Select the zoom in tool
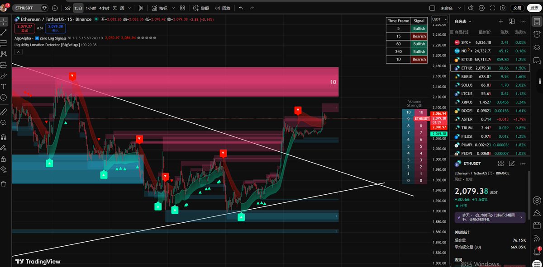The image size is (543, 267). (4, 122)
